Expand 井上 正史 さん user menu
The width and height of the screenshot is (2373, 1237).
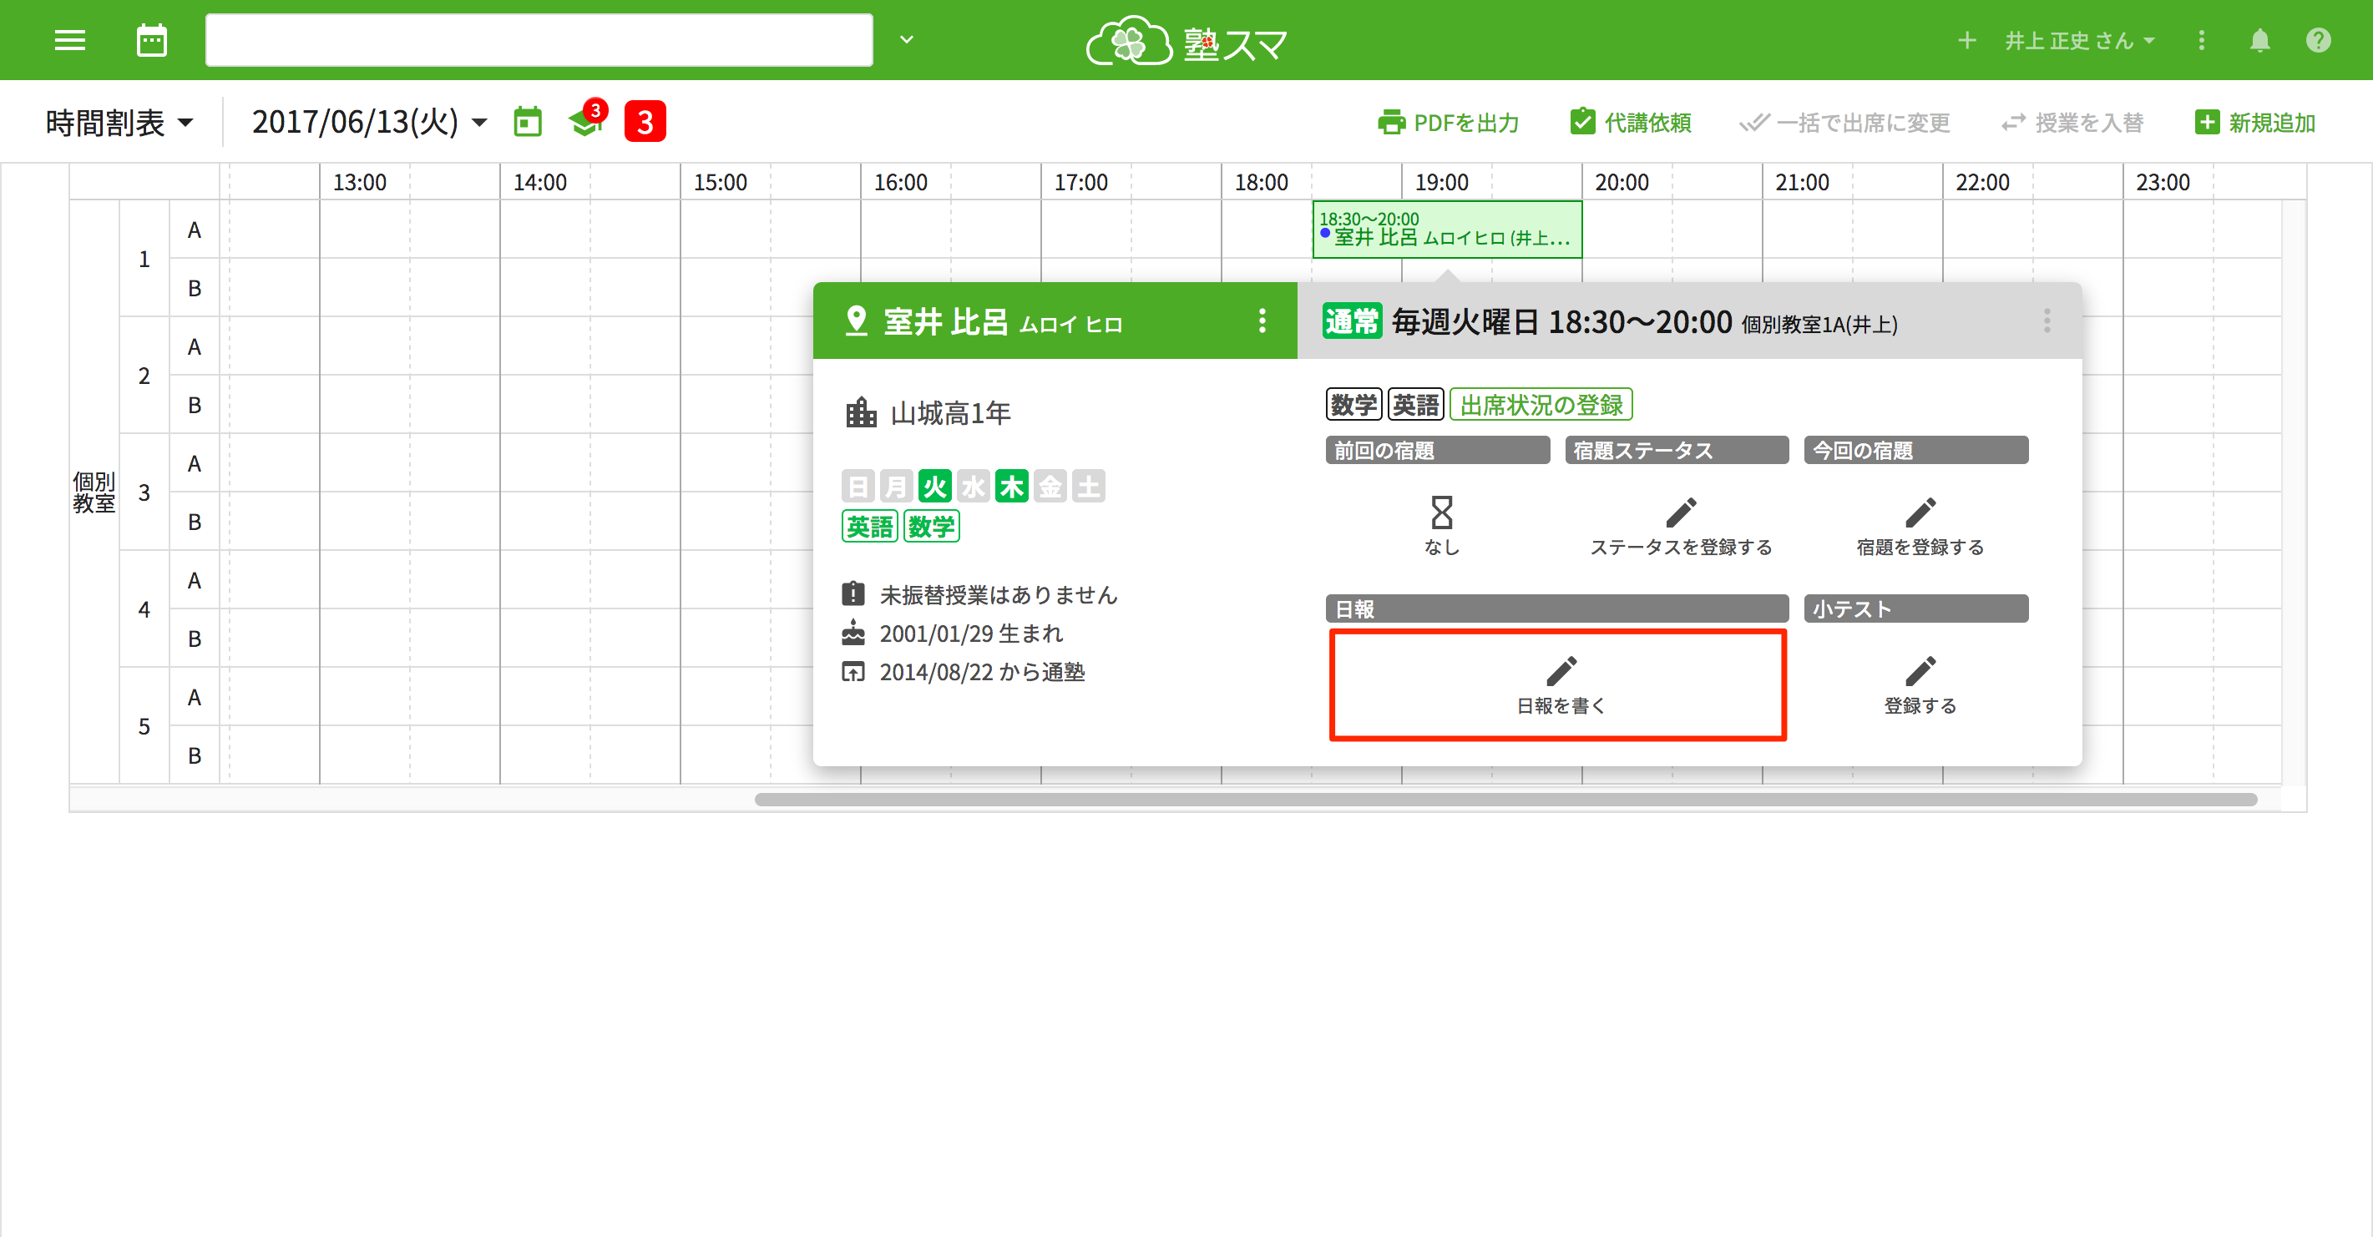(2080, 41)
